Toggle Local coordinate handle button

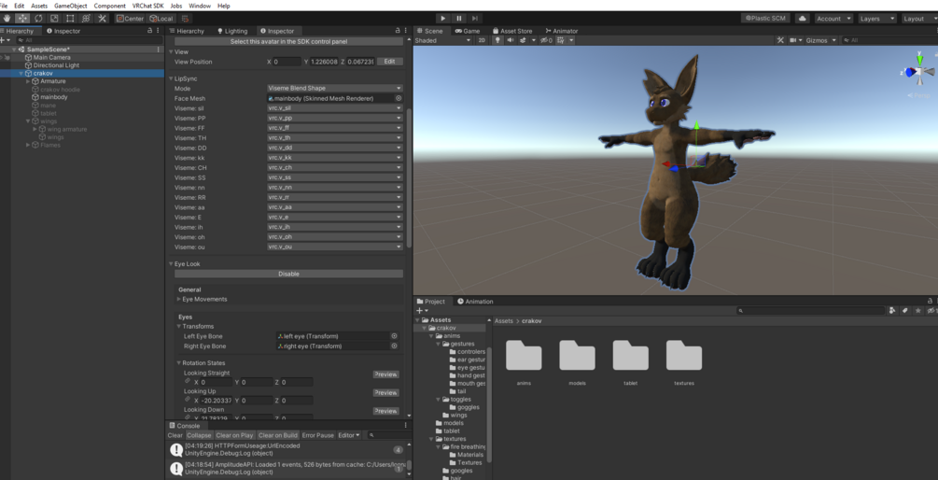(161, 19)
